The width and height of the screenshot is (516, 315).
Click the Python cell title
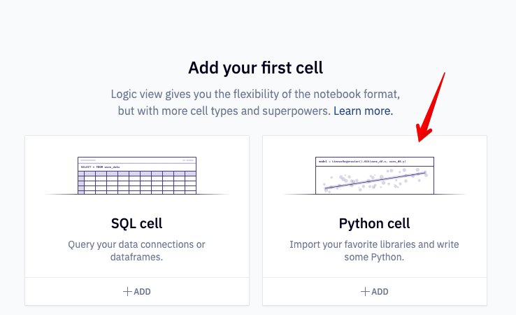click(x=375, y=223)
